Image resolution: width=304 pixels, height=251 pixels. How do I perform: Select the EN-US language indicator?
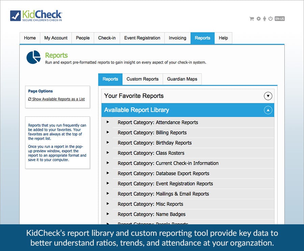click(279, 19)
